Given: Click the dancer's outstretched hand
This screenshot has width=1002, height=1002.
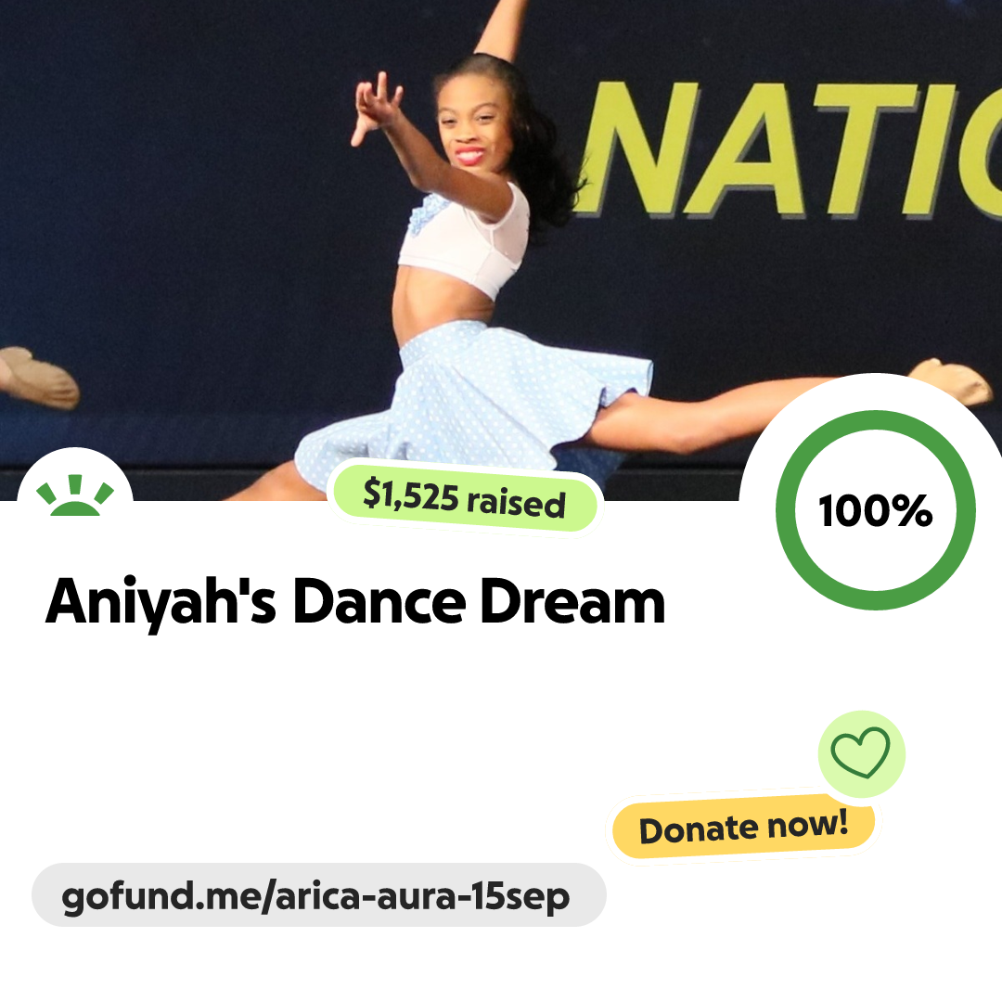Looking at the screenshot, I should coord(377,107).
